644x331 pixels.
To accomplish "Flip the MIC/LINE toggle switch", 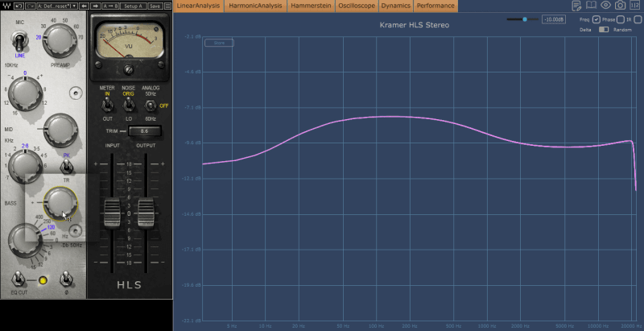I will pyautogui.click(x=19, y=43).
